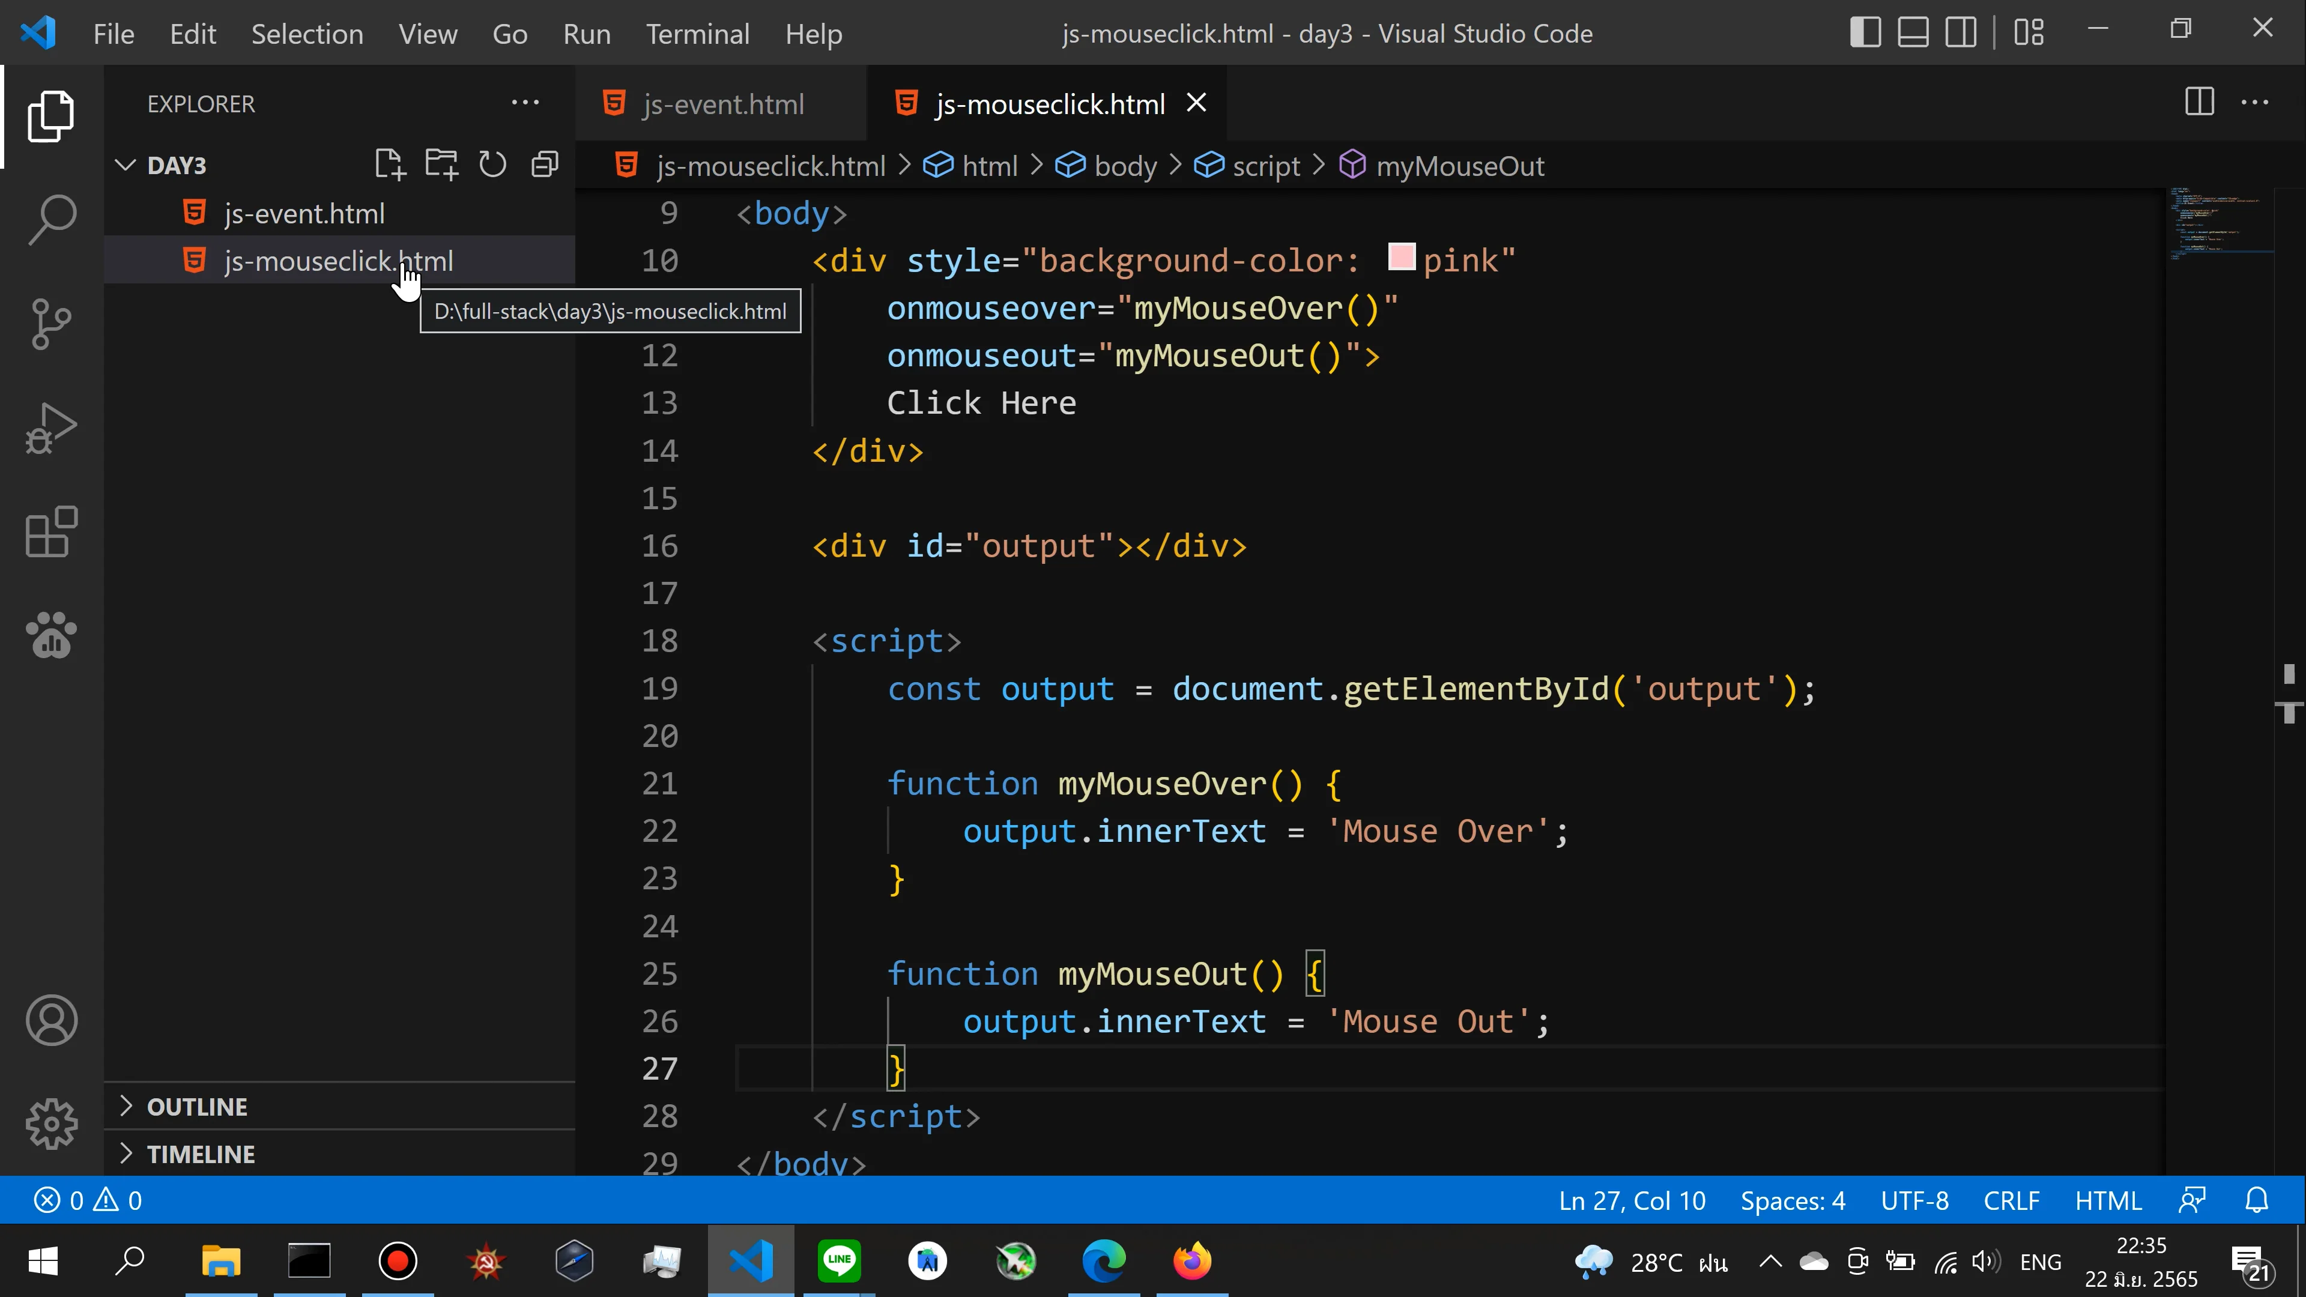The width and height of the screenshot is (2306, 1297).
Task: Click the CRLF line ending indicator
Action: (x=2012, y=1200)
